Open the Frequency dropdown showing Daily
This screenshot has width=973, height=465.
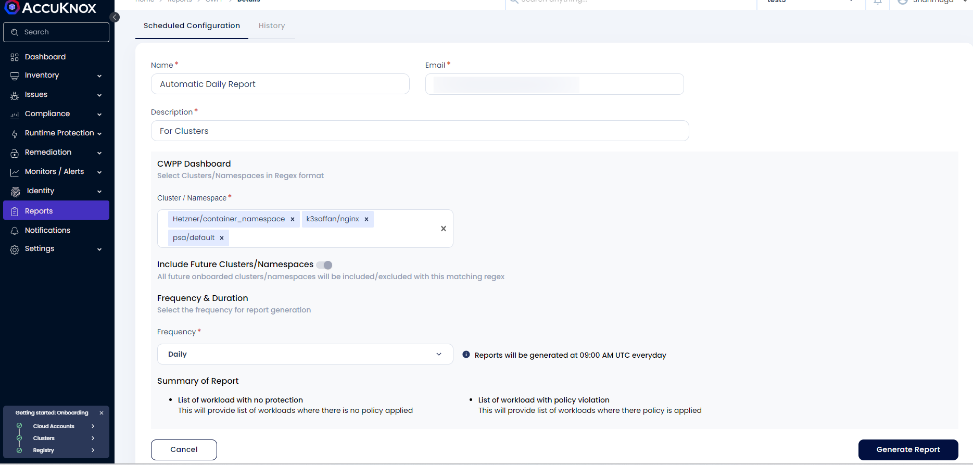pos(305,354)
